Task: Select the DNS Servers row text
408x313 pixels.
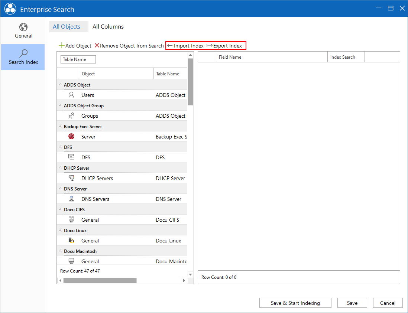Action: tap(95, 199)
